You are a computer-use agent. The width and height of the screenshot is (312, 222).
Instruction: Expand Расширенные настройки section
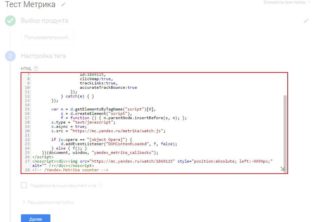(x=49, y=202)
